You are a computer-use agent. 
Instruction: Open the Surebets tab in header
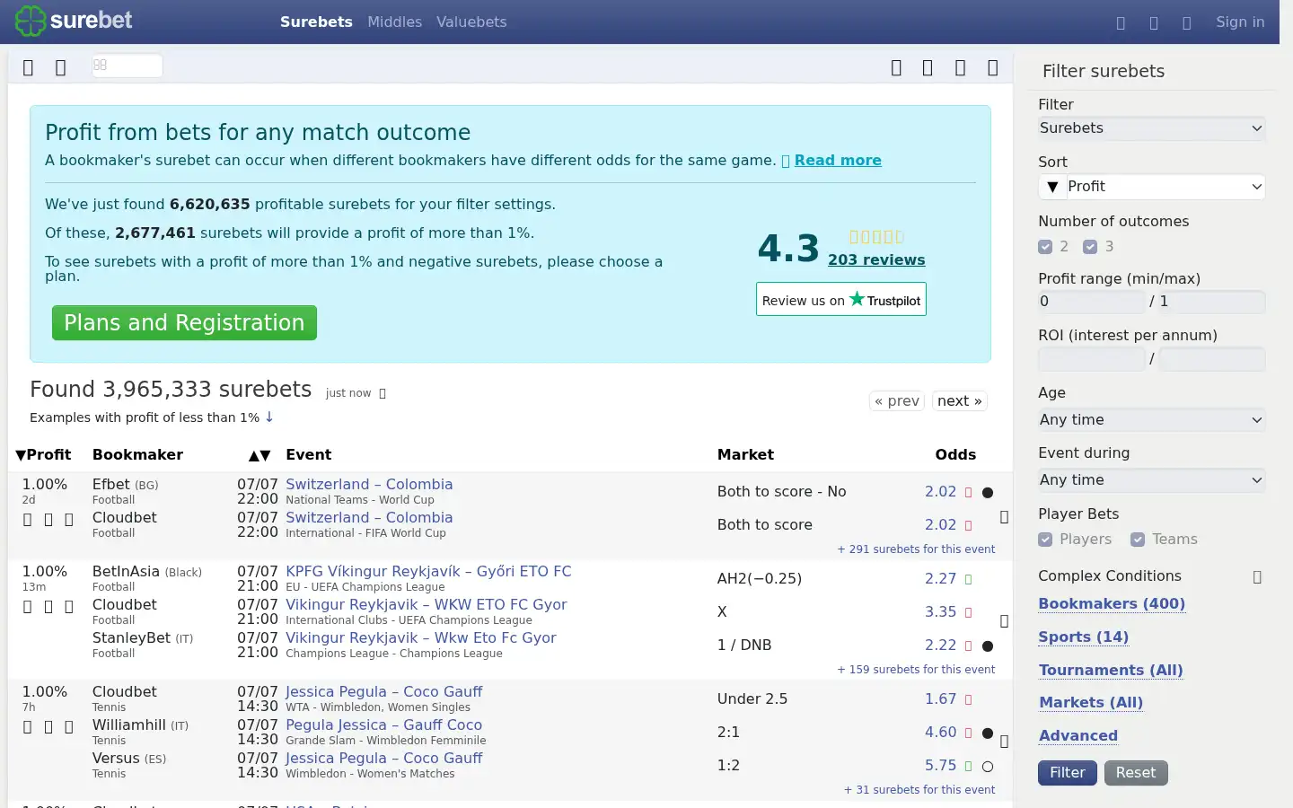point(316,22)
